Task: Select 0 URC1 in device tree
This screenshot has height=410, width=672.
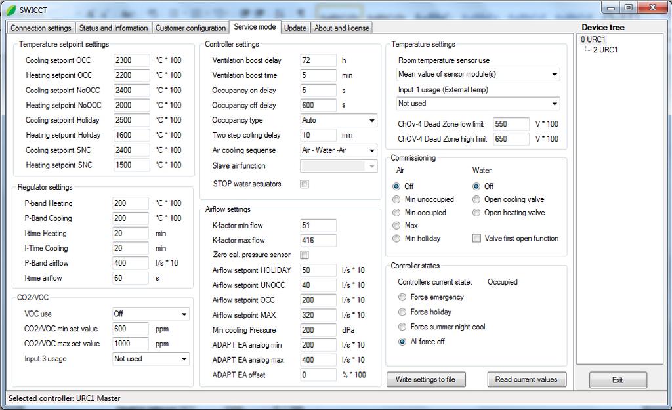Action: [x=593, y=39]
